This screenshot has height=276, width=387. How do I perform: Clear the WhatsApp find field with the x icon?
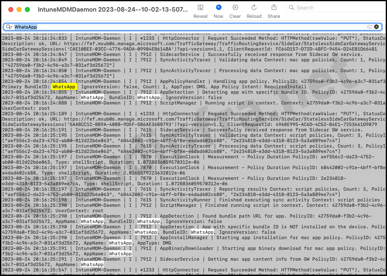376,27
